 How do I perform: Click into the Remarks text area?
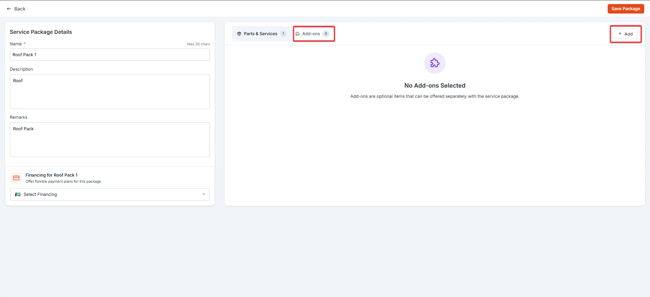click(x=110, y=139)
